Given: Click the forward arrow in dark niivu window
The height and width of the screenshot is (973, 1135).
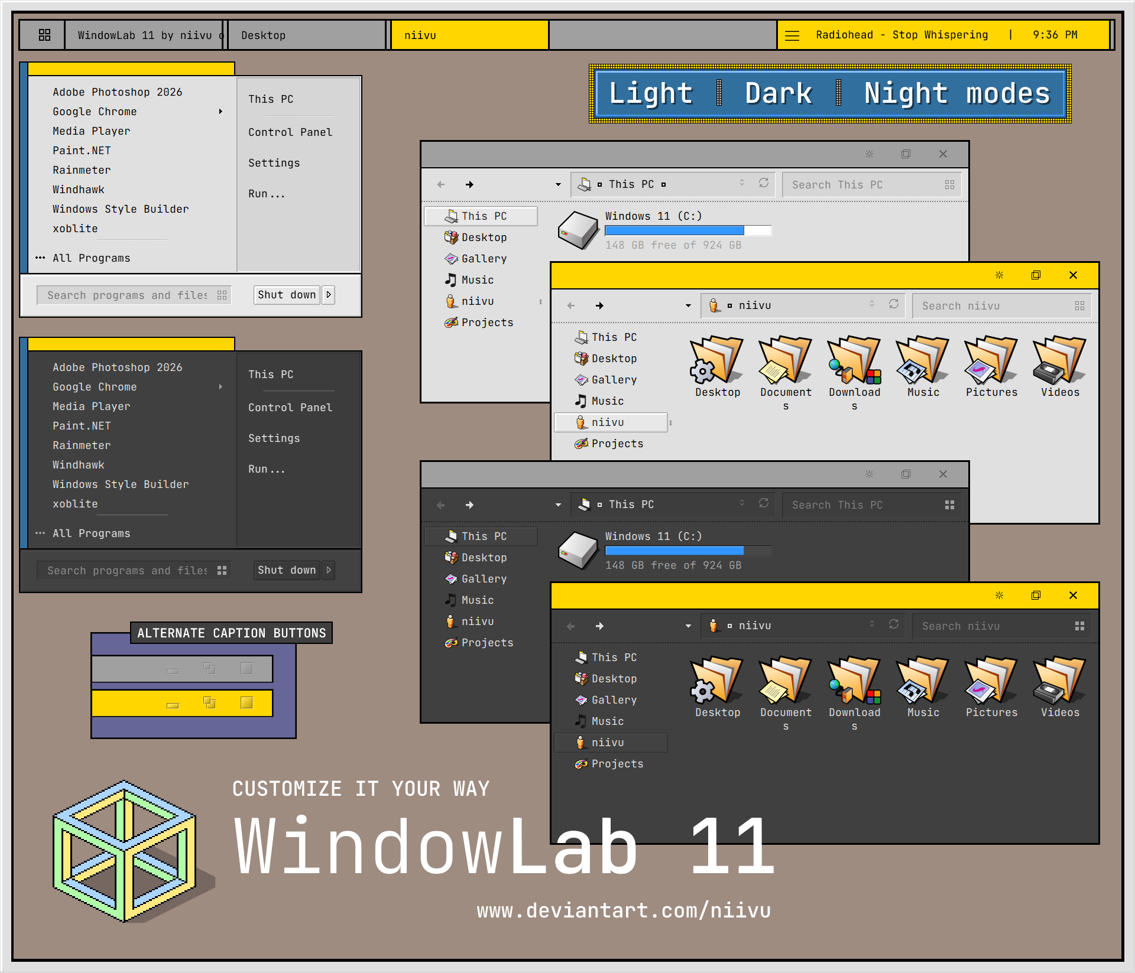Looking at the screenshot, I should (x=599, y=626).
